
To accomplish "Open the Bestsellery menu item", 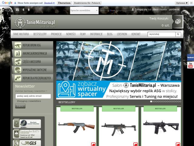I will (40, 34).
